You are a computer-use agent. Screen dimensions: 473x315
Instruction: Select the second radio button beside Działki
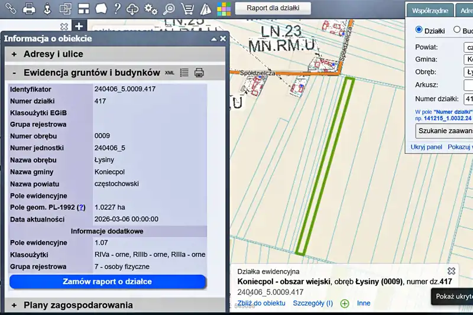click(457, 30)
